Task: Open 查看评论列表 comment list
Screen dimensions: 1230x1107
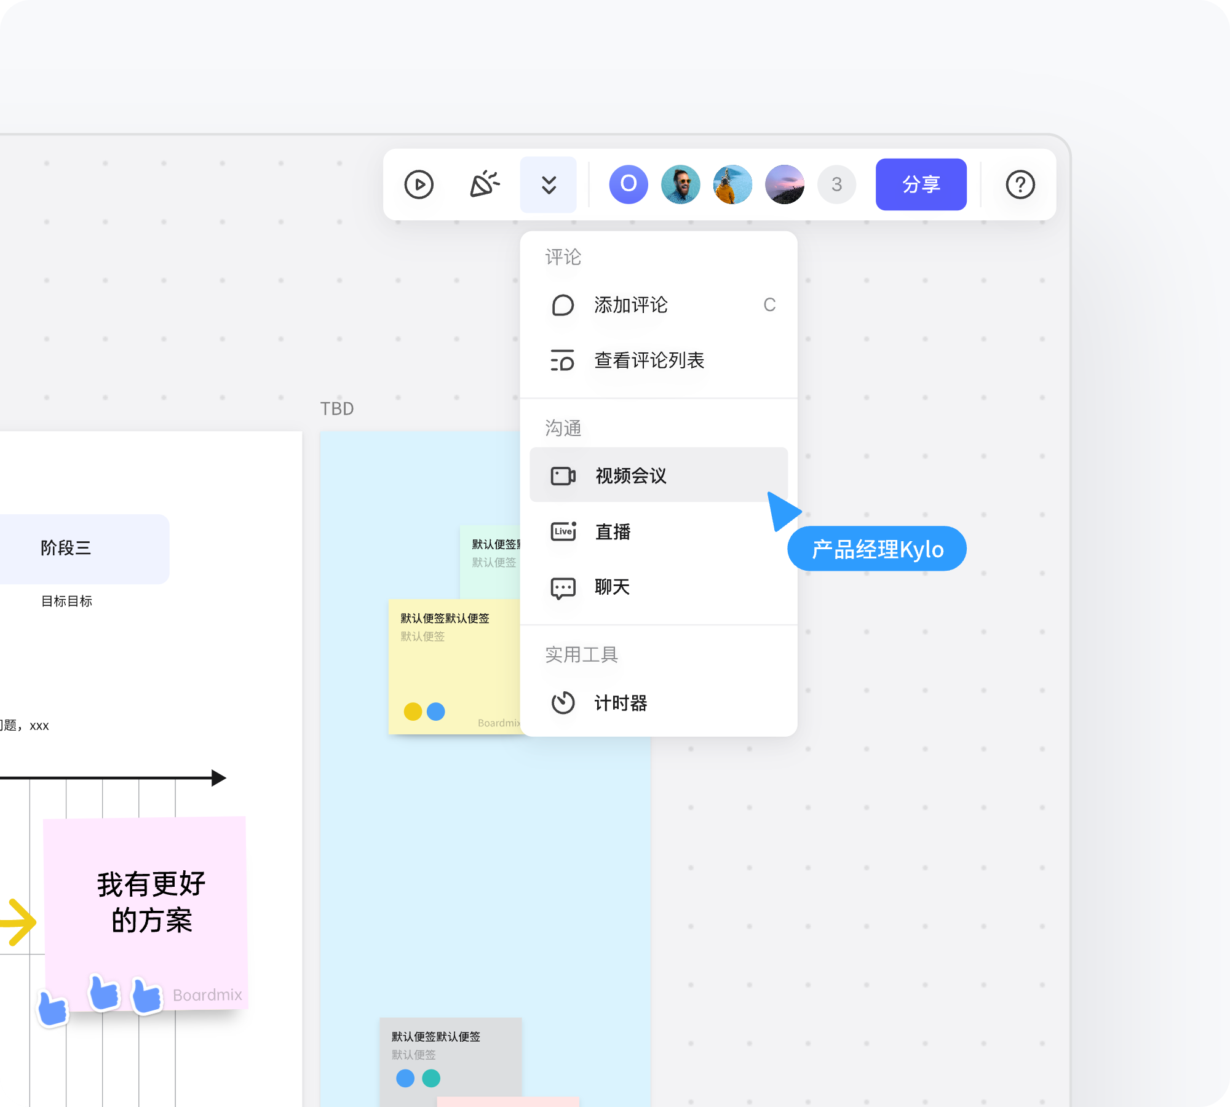Action: tap(659, 360)
